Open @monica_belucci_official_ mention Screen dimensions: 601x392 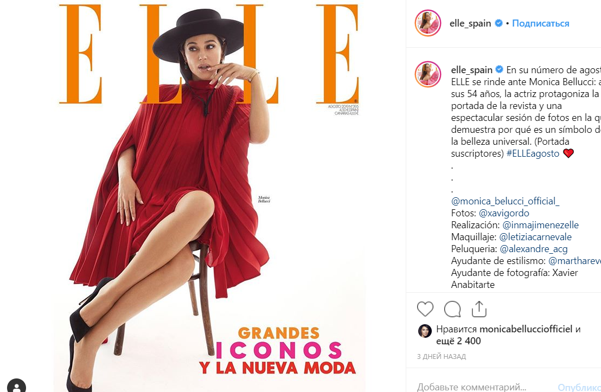(505, 201)
